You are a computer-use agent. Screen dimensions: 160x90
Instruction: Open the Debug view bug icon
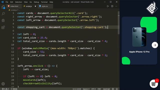click(3, 20)
